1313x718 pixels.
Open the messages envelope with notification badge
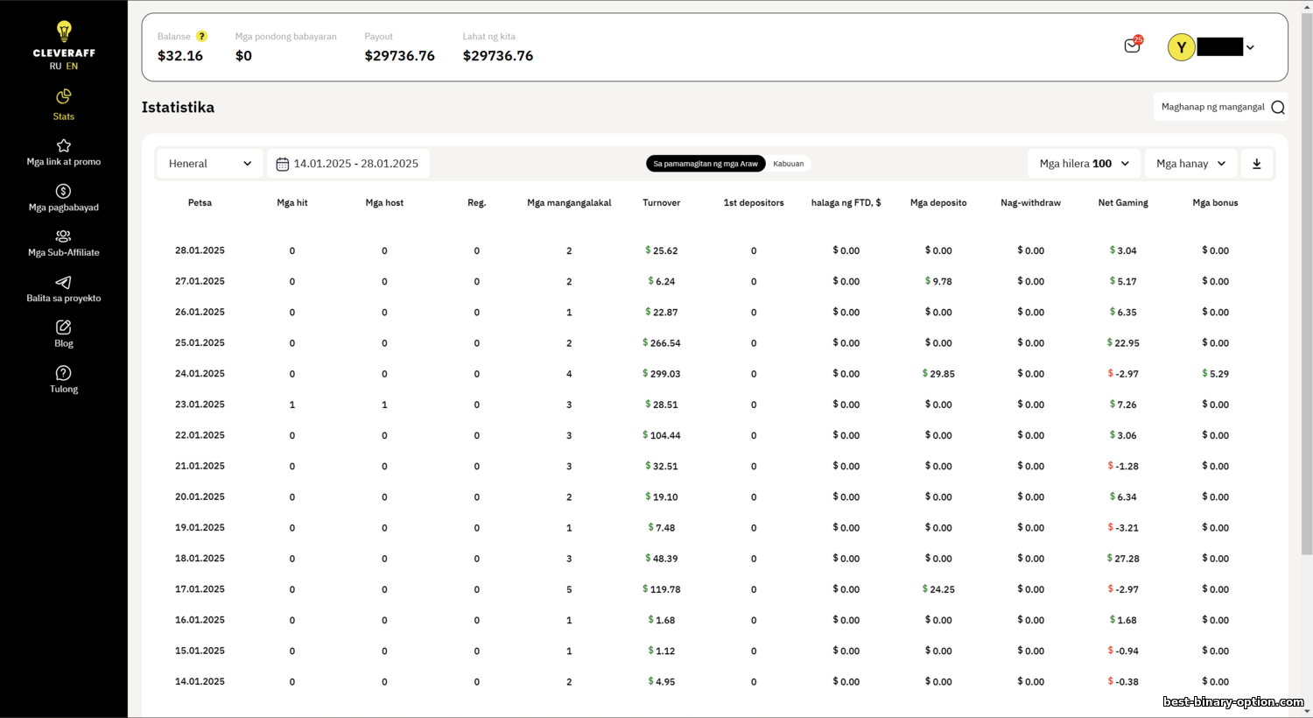tap(1133, 46)
